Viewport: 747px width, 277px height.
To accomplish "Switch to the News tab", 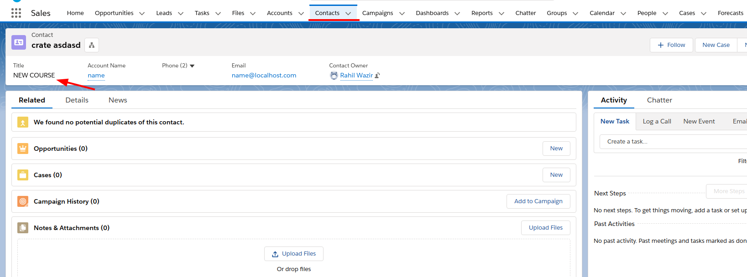I will pos(118,100).
